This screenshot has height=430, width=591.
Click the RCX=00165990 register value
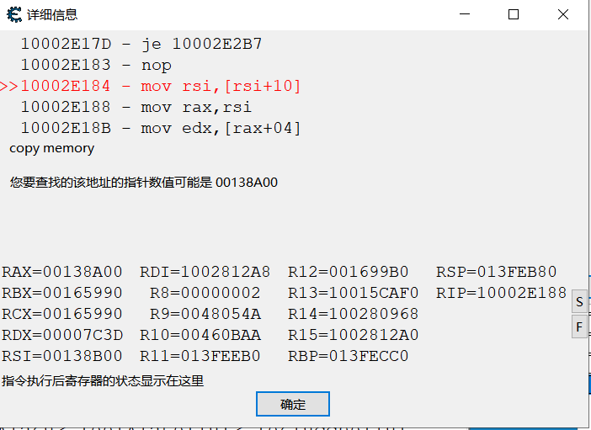tap(62, 314)
